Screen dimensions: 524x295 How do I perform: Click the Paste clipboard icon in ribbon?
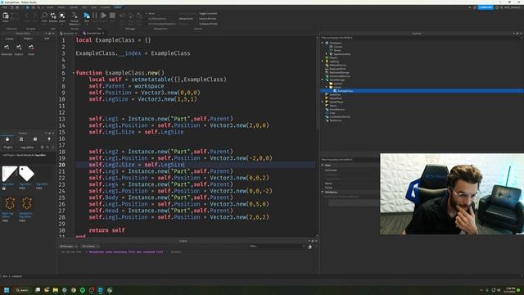6,16
